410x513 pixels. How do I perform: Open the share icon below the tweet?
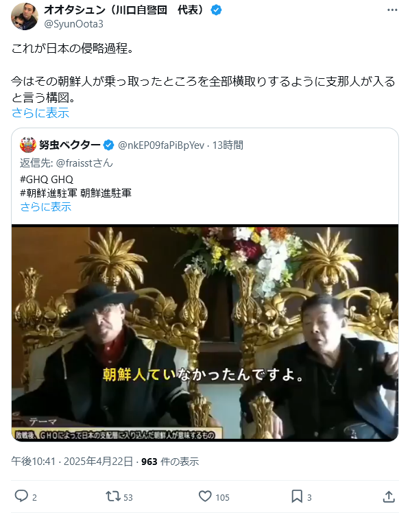(389, 497)
